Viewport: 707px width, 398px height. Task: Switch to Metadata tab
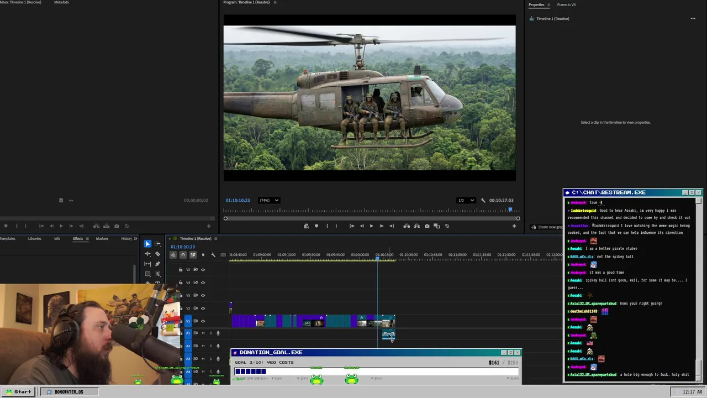pyautogui.click(x=61, y=2)
